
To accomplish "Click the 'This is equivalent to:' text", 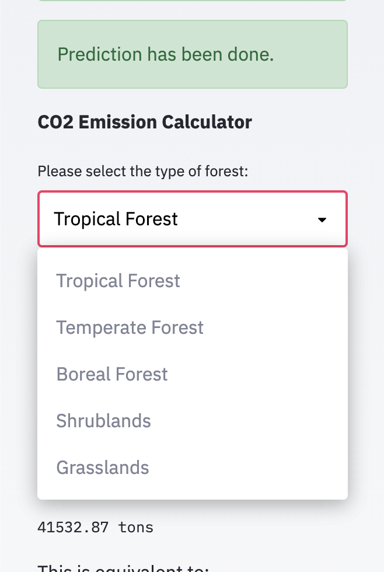I will point(123,568).
